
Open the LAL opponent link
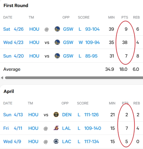[66, 128]
